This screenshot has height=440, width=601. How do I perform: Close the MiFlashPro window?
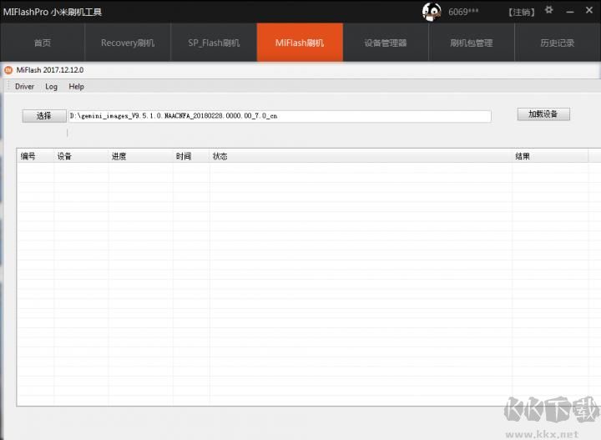(589, 10)
